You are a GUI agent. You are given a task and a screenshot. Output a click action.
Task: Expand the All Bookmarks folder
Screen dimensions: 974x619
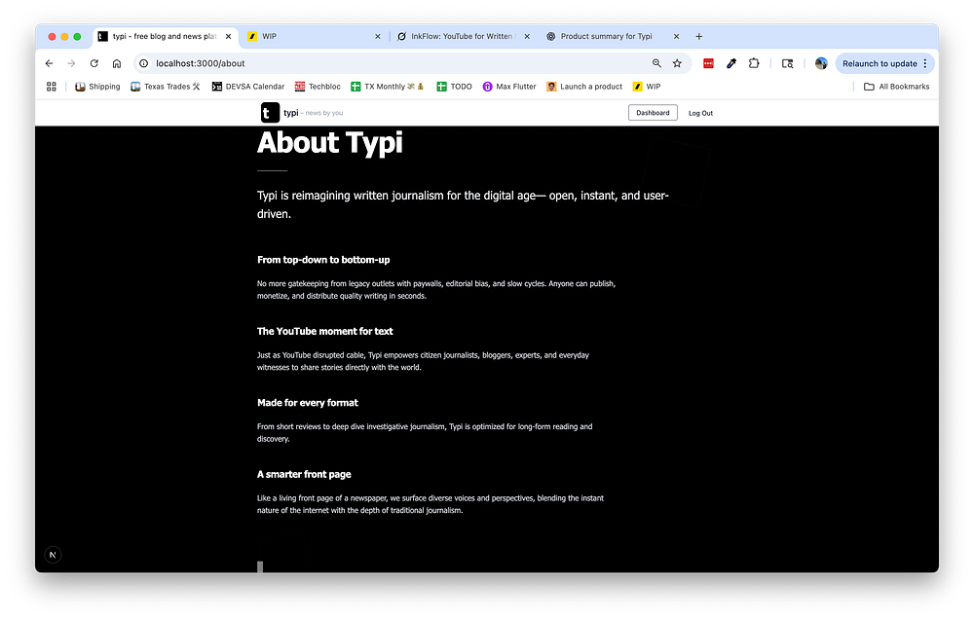(896, 87)
